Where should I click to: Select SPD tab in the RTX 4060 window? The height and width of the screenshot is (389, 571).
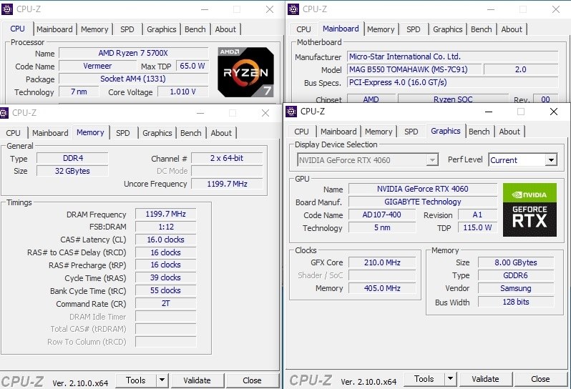pos(411,132)
